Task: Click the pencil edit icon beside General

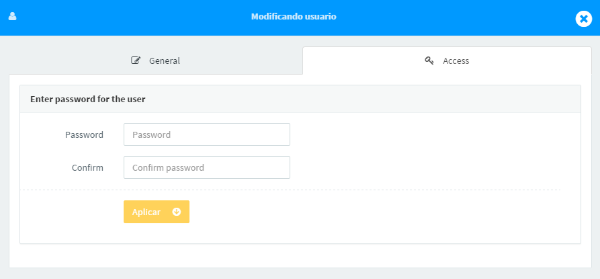Action: (x=136, y=61)
